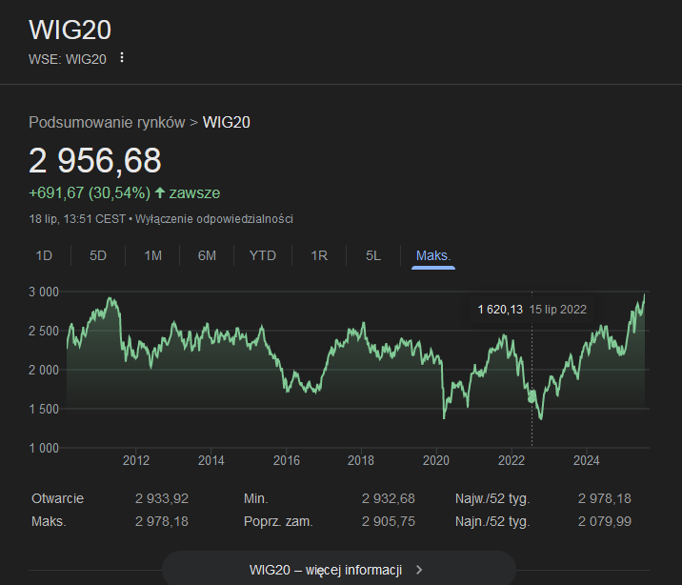Select the Maks. maximum range tab

[433, 255]
